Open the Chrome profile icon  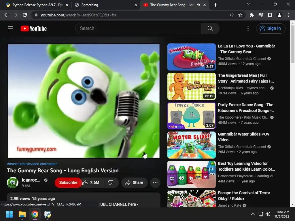pos(279,15)
